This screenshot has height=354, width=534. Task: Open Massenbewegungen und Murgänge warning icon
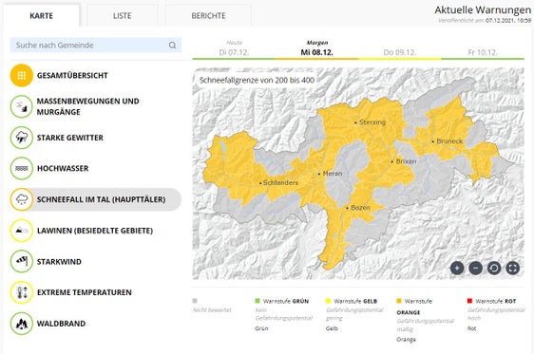(x=22, y=106)
